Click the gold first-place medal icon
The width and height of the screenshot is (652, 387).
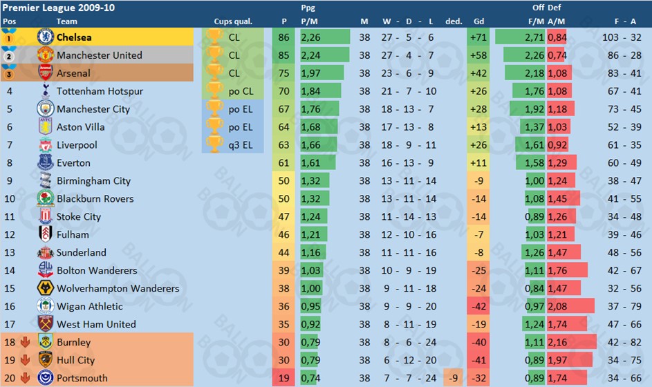point(9,37)
